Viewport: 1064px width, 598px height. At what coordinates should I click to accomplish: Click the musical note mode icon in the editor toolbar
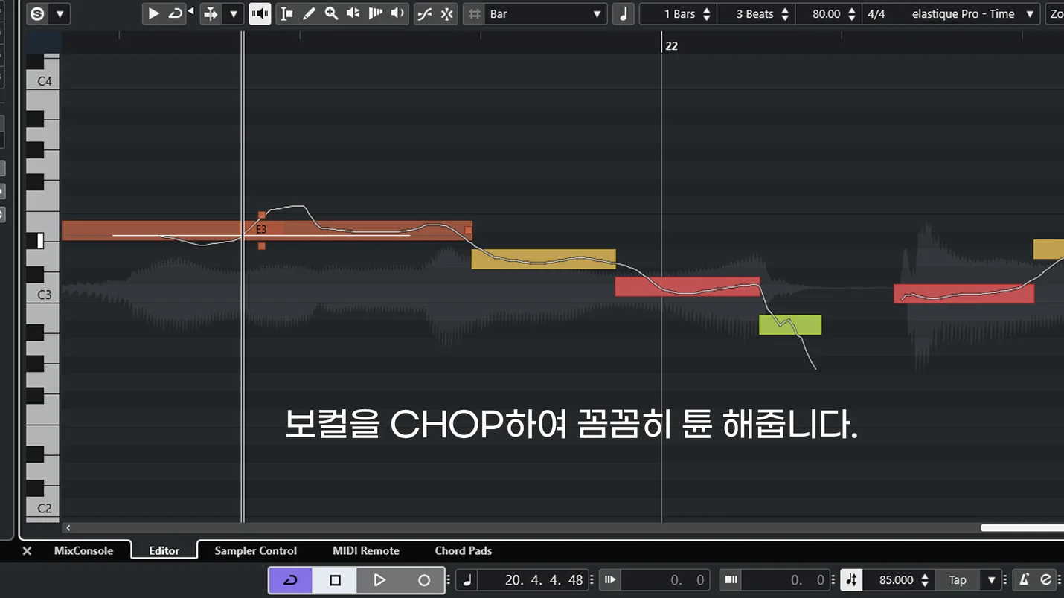(x=624, y=13)
